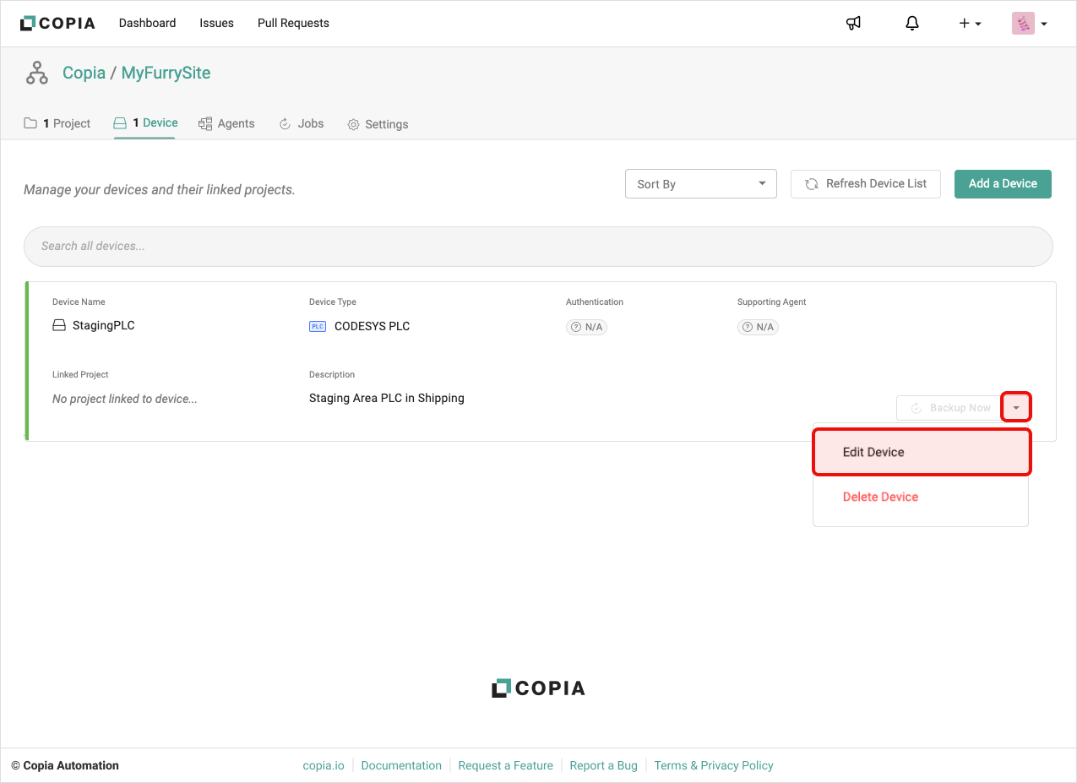This screenshot has height=783, width=1077.
Task: Open the Sort By dropdown
Action: (x=700, y=184)
